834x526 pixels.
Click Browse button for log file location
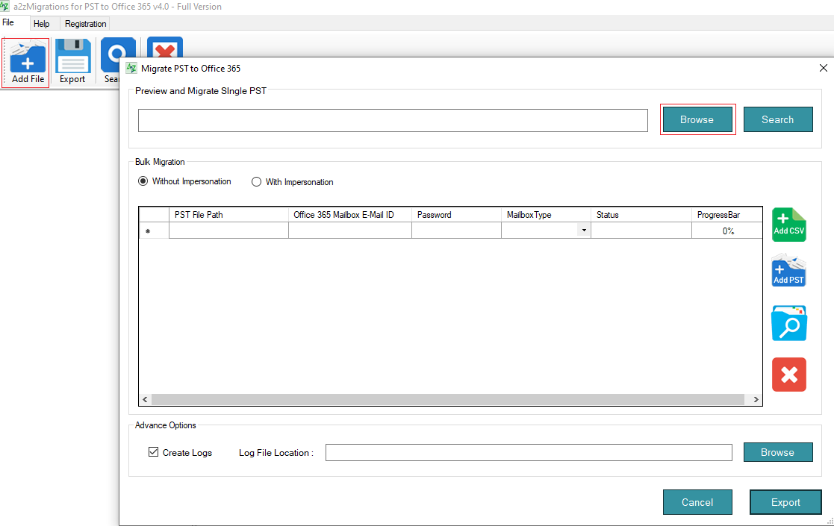[777, 452]
